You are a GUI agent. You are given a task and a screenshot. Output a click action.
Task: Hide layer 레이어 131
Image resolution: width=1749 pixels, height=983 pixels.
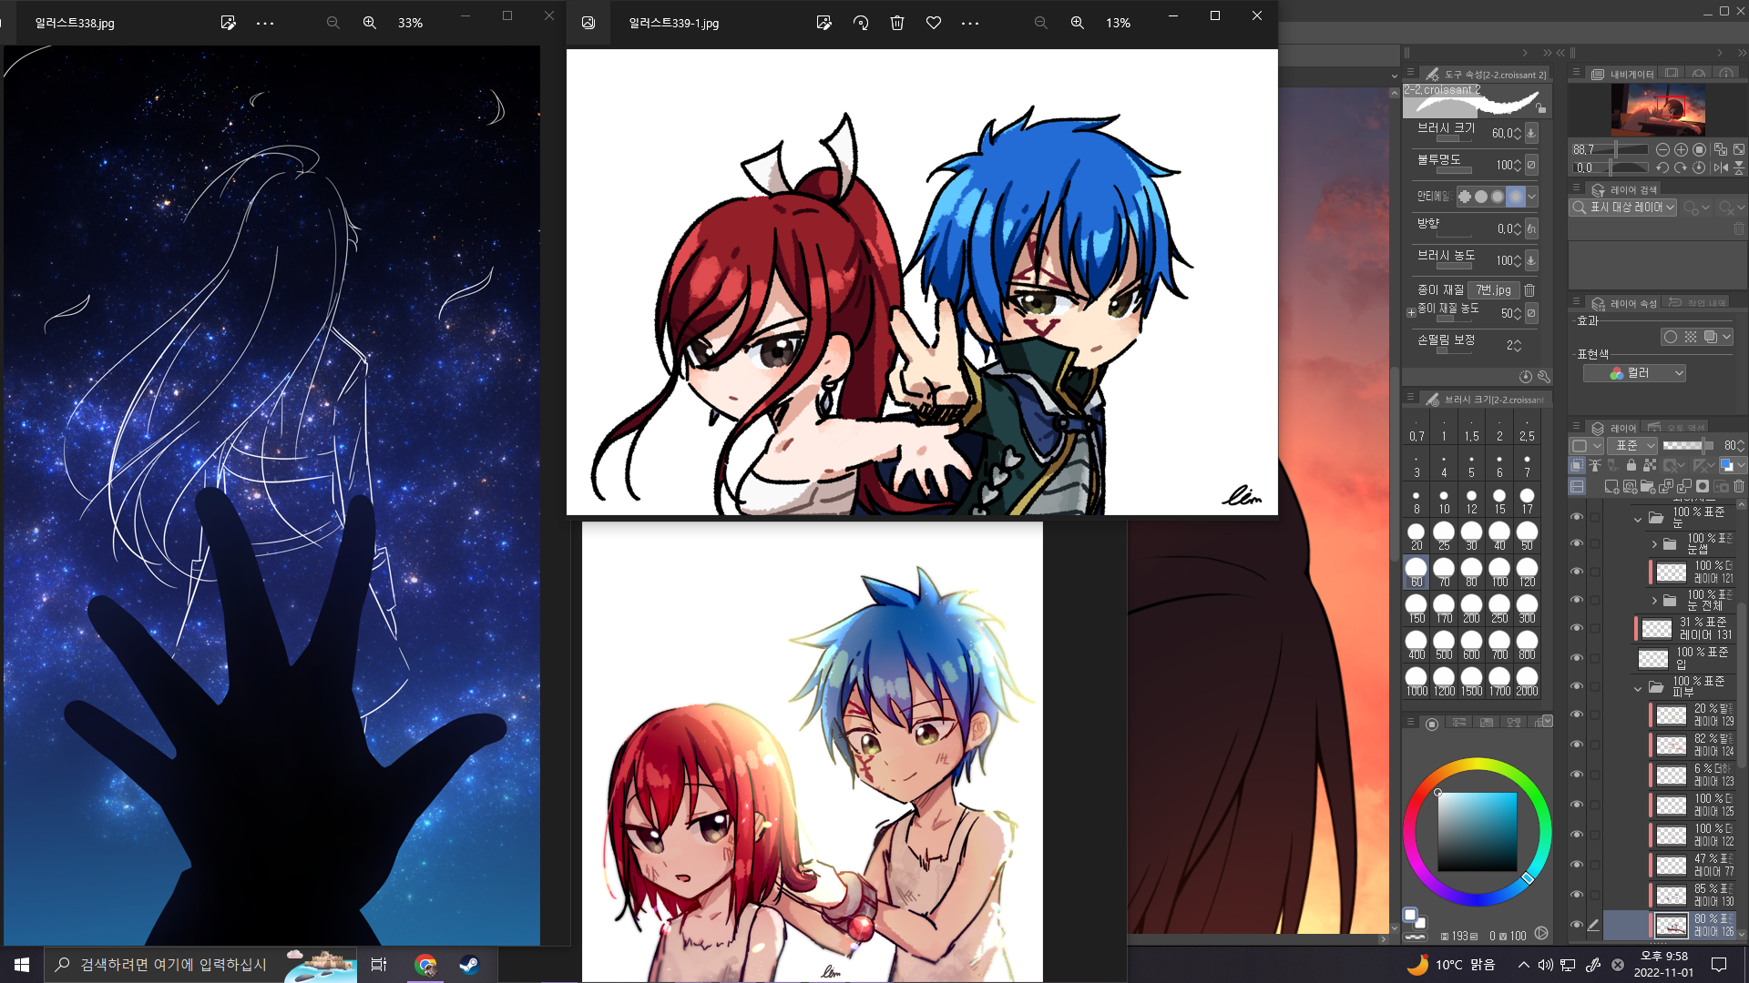point(1577,628)
